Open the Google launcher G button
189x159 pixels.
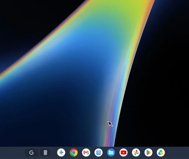(x=31, y=153)
